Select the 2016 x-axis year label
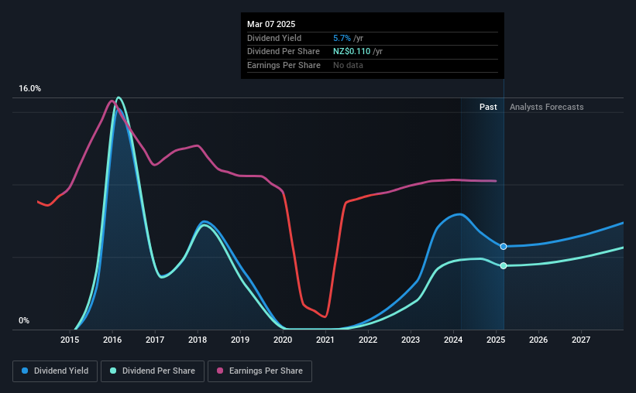The width and height of the screenshot is (636, 393). point(112,340)
